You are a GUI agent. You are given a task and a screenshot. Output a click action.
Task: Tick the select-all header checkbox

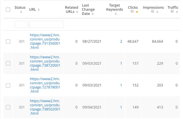tap(8, 10)
